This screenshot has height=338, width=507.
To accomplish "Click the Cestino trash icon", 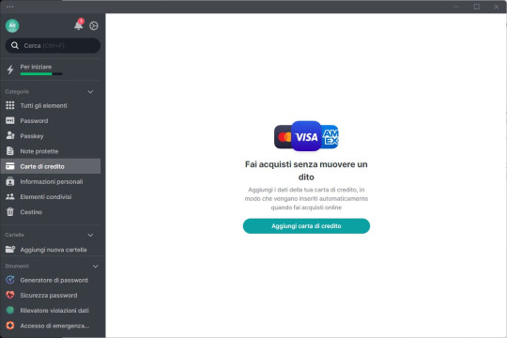I will tap(10, 211).
